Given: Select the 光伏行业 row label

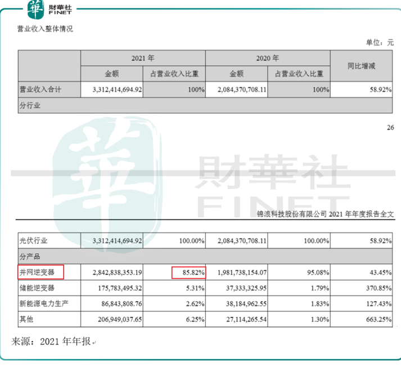Looking at the screenshot, I should point(34,240).
